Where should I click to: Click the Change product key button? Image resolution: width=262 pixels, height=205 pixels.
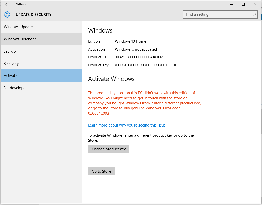pyautogui.click(x=109, y=149)
